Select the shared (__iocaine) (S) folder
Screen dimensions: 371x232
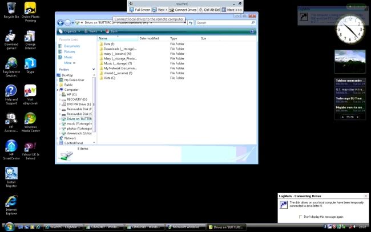click(116, 73)
